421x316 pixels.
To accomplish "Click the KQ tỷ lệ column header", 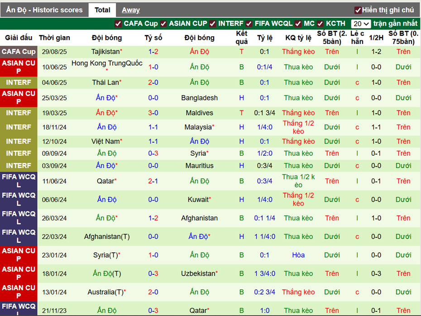I will point(298,38).
